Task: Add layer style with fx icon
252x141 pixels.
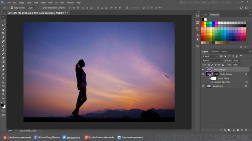Action: click(225, 130)
